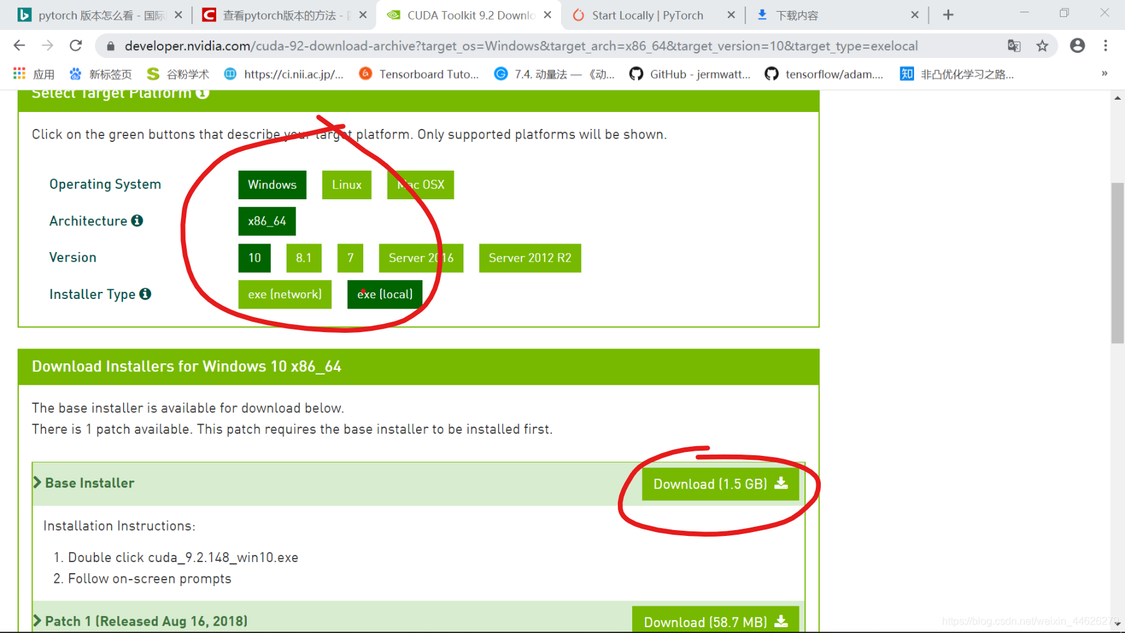Screen dimensions: 1125x633
Task: Close the Start Locally PyTorch tab
Action: [731, 14]
